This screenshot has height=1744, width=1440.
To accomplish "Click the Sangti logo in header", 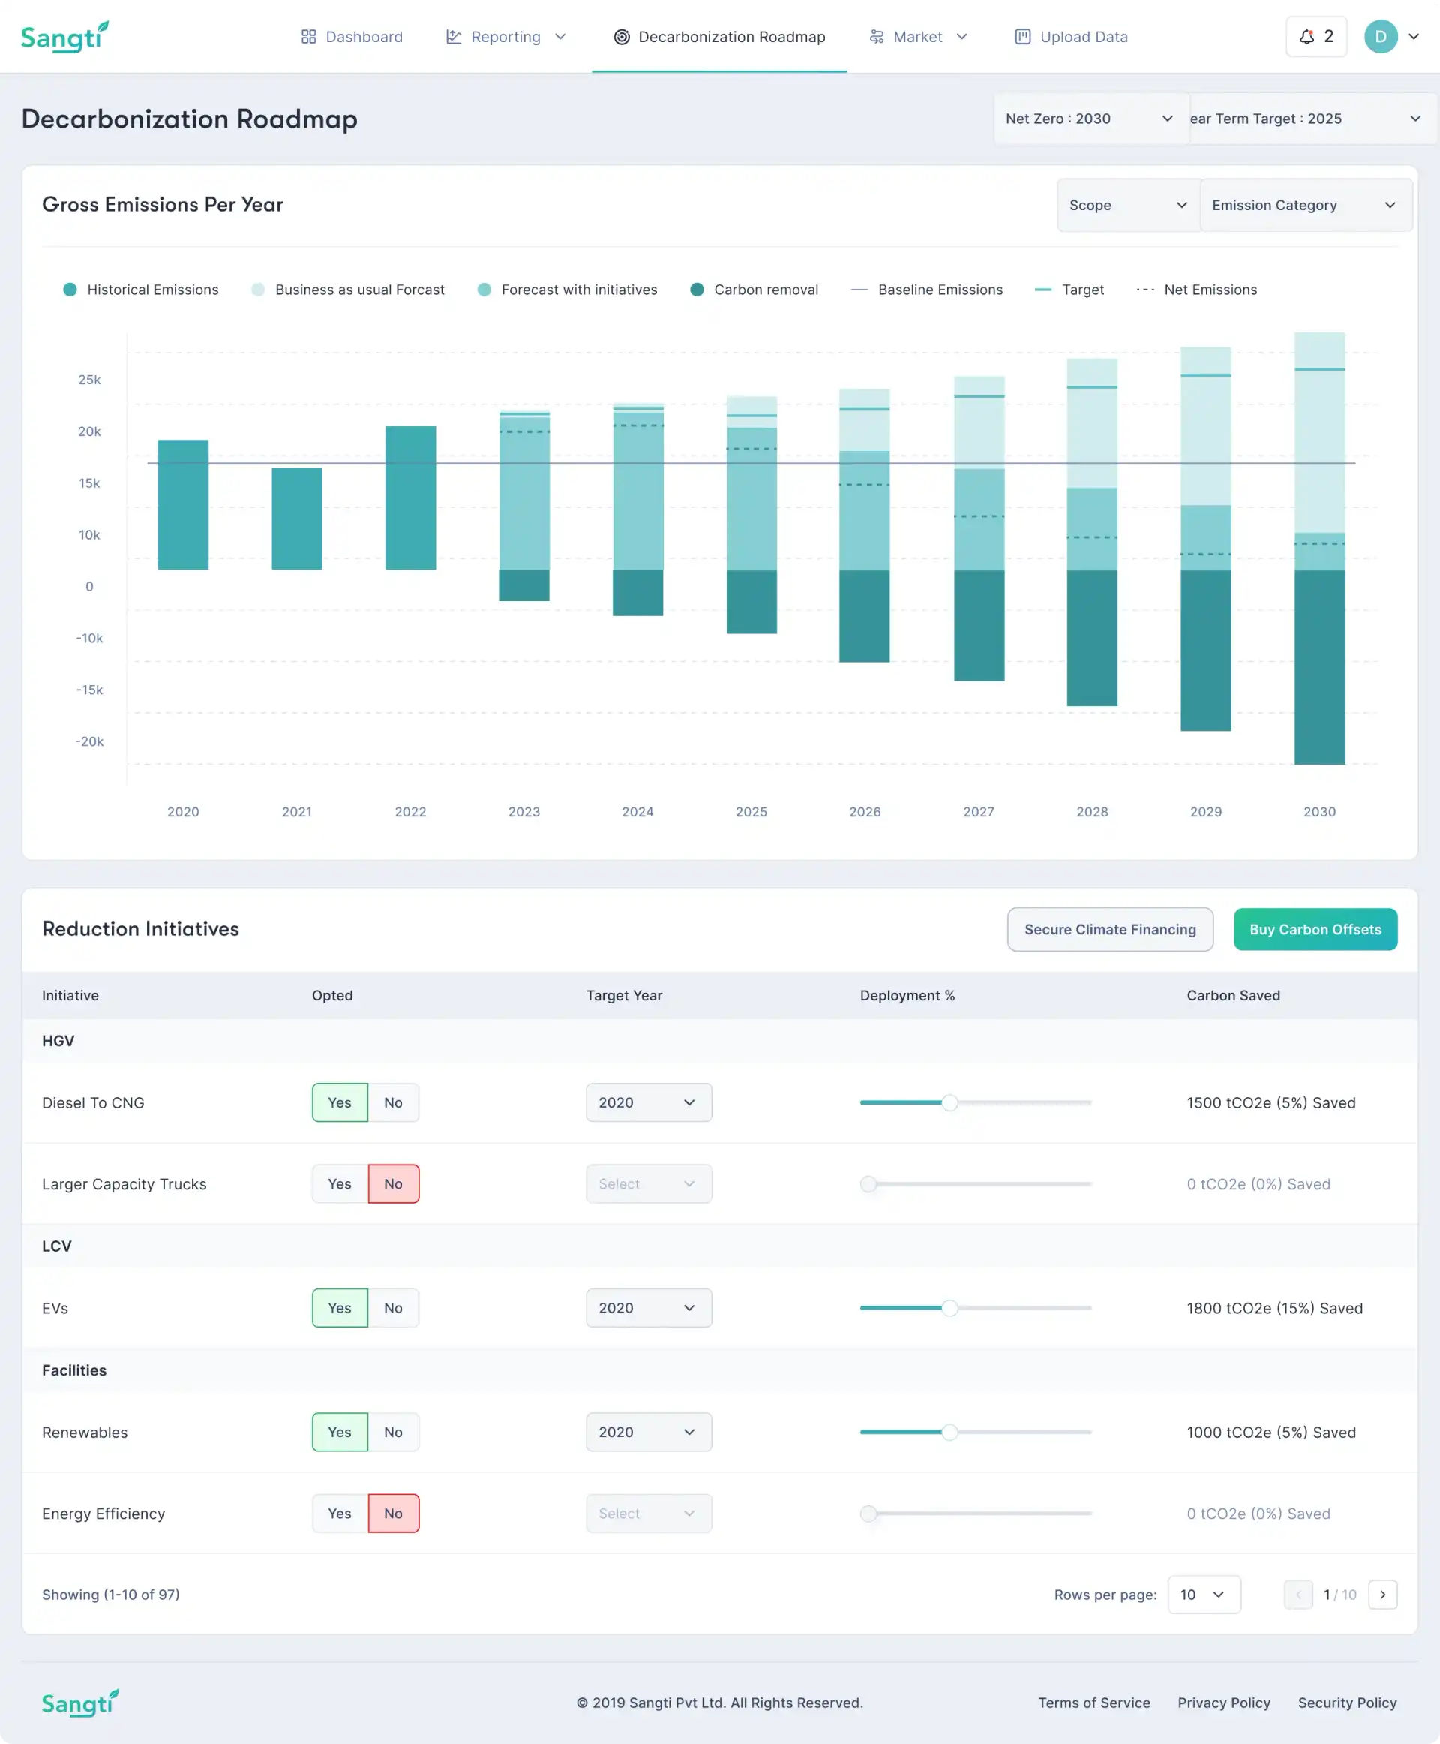I will (x=64, y=37).
